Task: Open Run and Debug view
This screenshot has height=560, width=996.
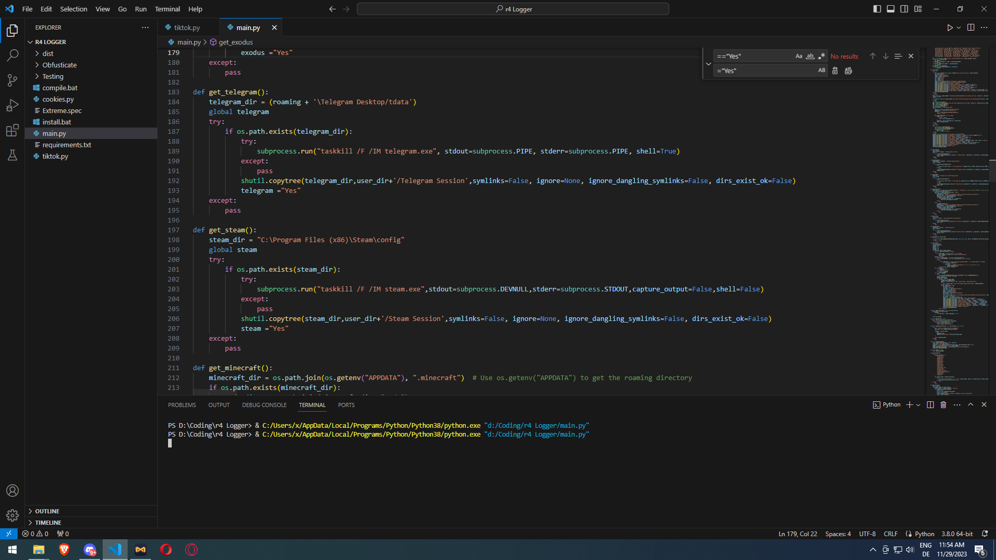Action: 12,105
